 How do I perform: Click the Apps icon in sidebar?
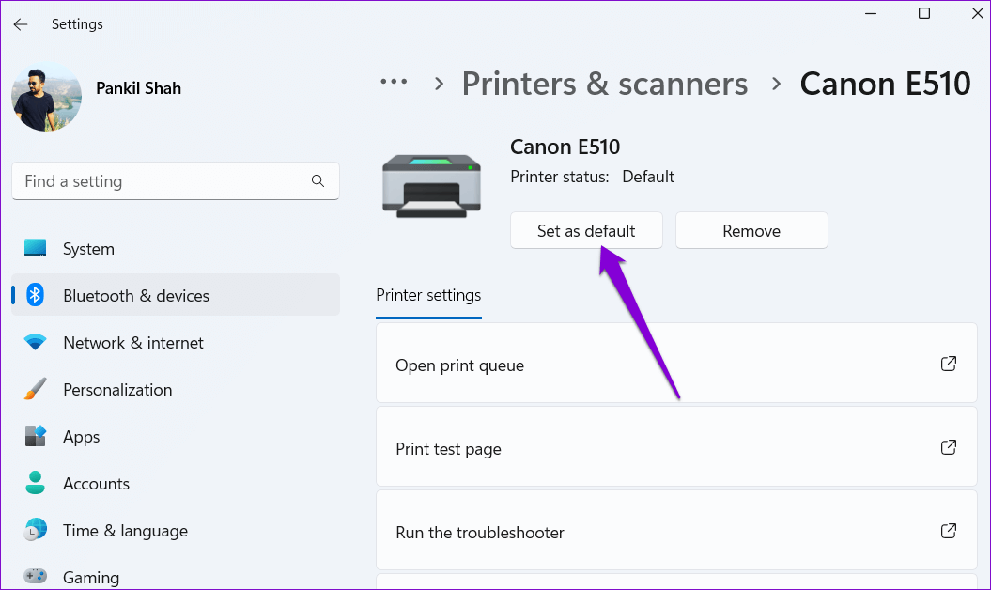36,436
